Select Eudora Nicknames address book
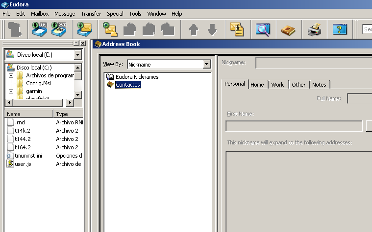This screenshot has height=232, width=372. [x=137, y=77]
